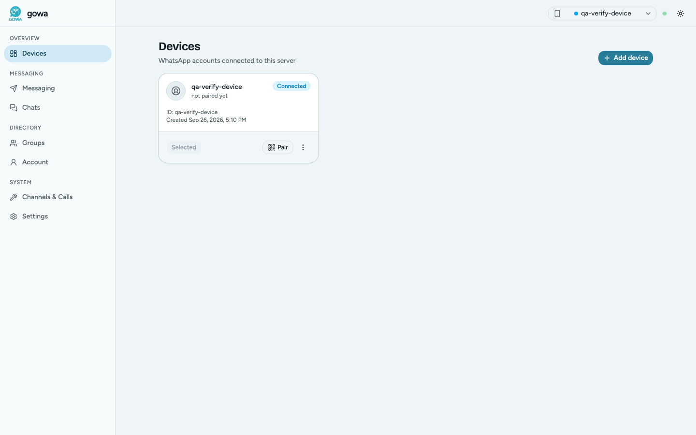
Task: Click the Groups people icon
Action: pyautogui.click(x=14, y=143)
